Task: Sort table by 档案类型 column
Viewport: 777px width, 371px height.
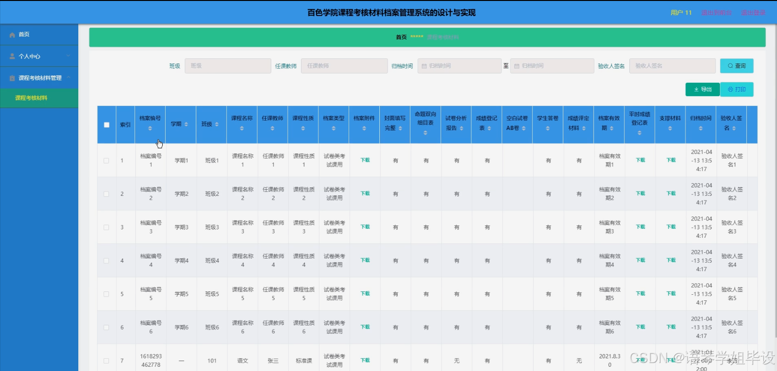Action: tap(334, 129)
